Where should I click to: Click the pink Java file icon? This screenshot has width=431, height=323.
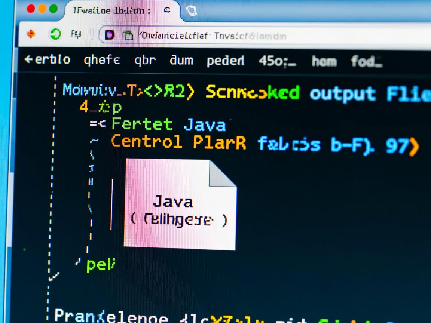click(180, 205)
